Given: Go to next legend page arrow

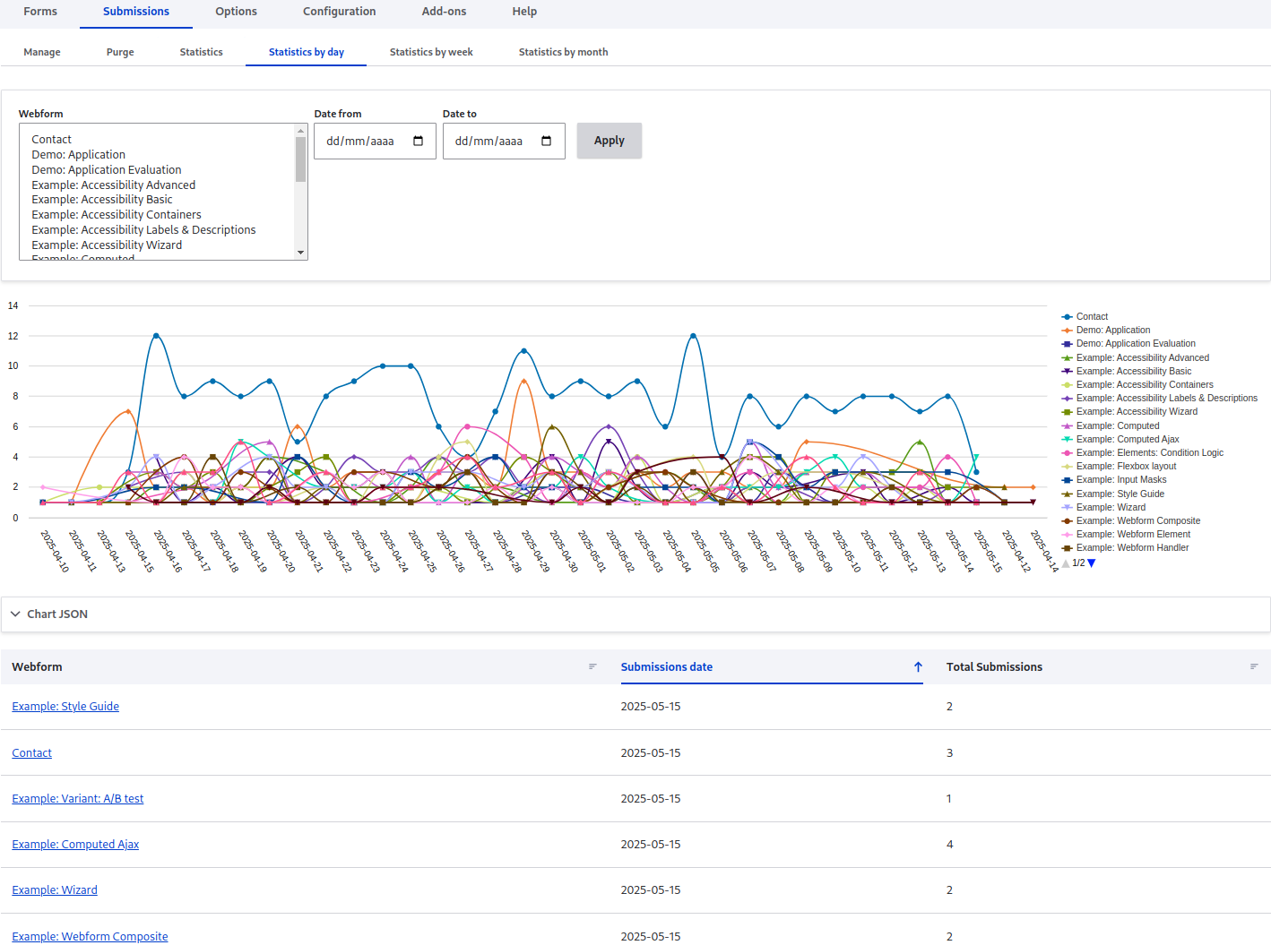Looking at the screenshot, I should [x=1091, y=563].
